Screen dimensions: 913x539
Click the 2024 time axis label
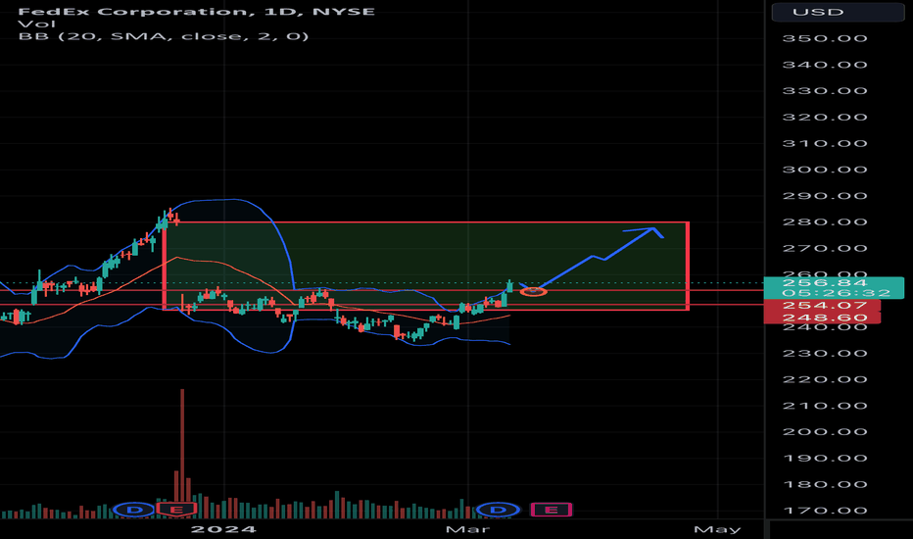(x=223, y=529)
